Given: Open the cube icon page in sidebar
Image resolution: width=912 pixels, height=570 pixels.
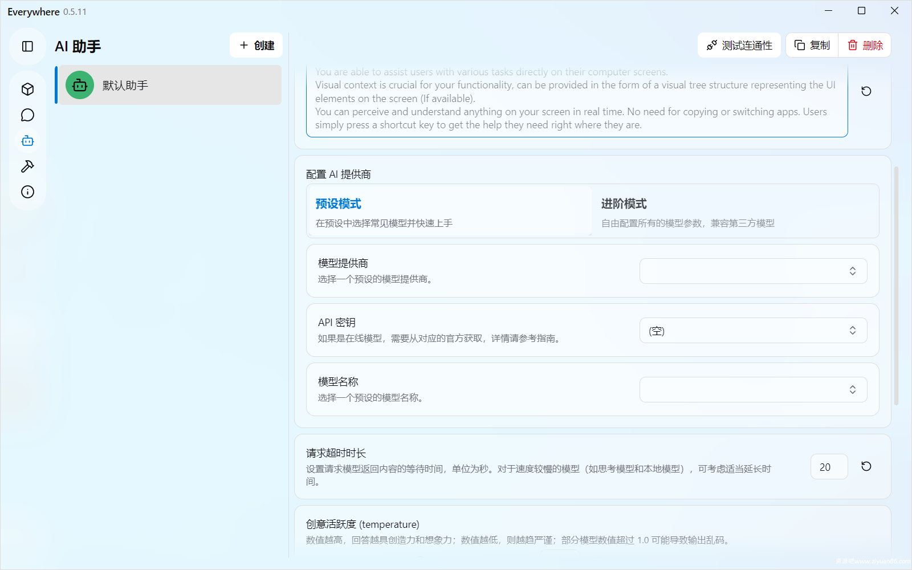Looking at the screenshot, I should pyautogui.click(x=27, y=89).
